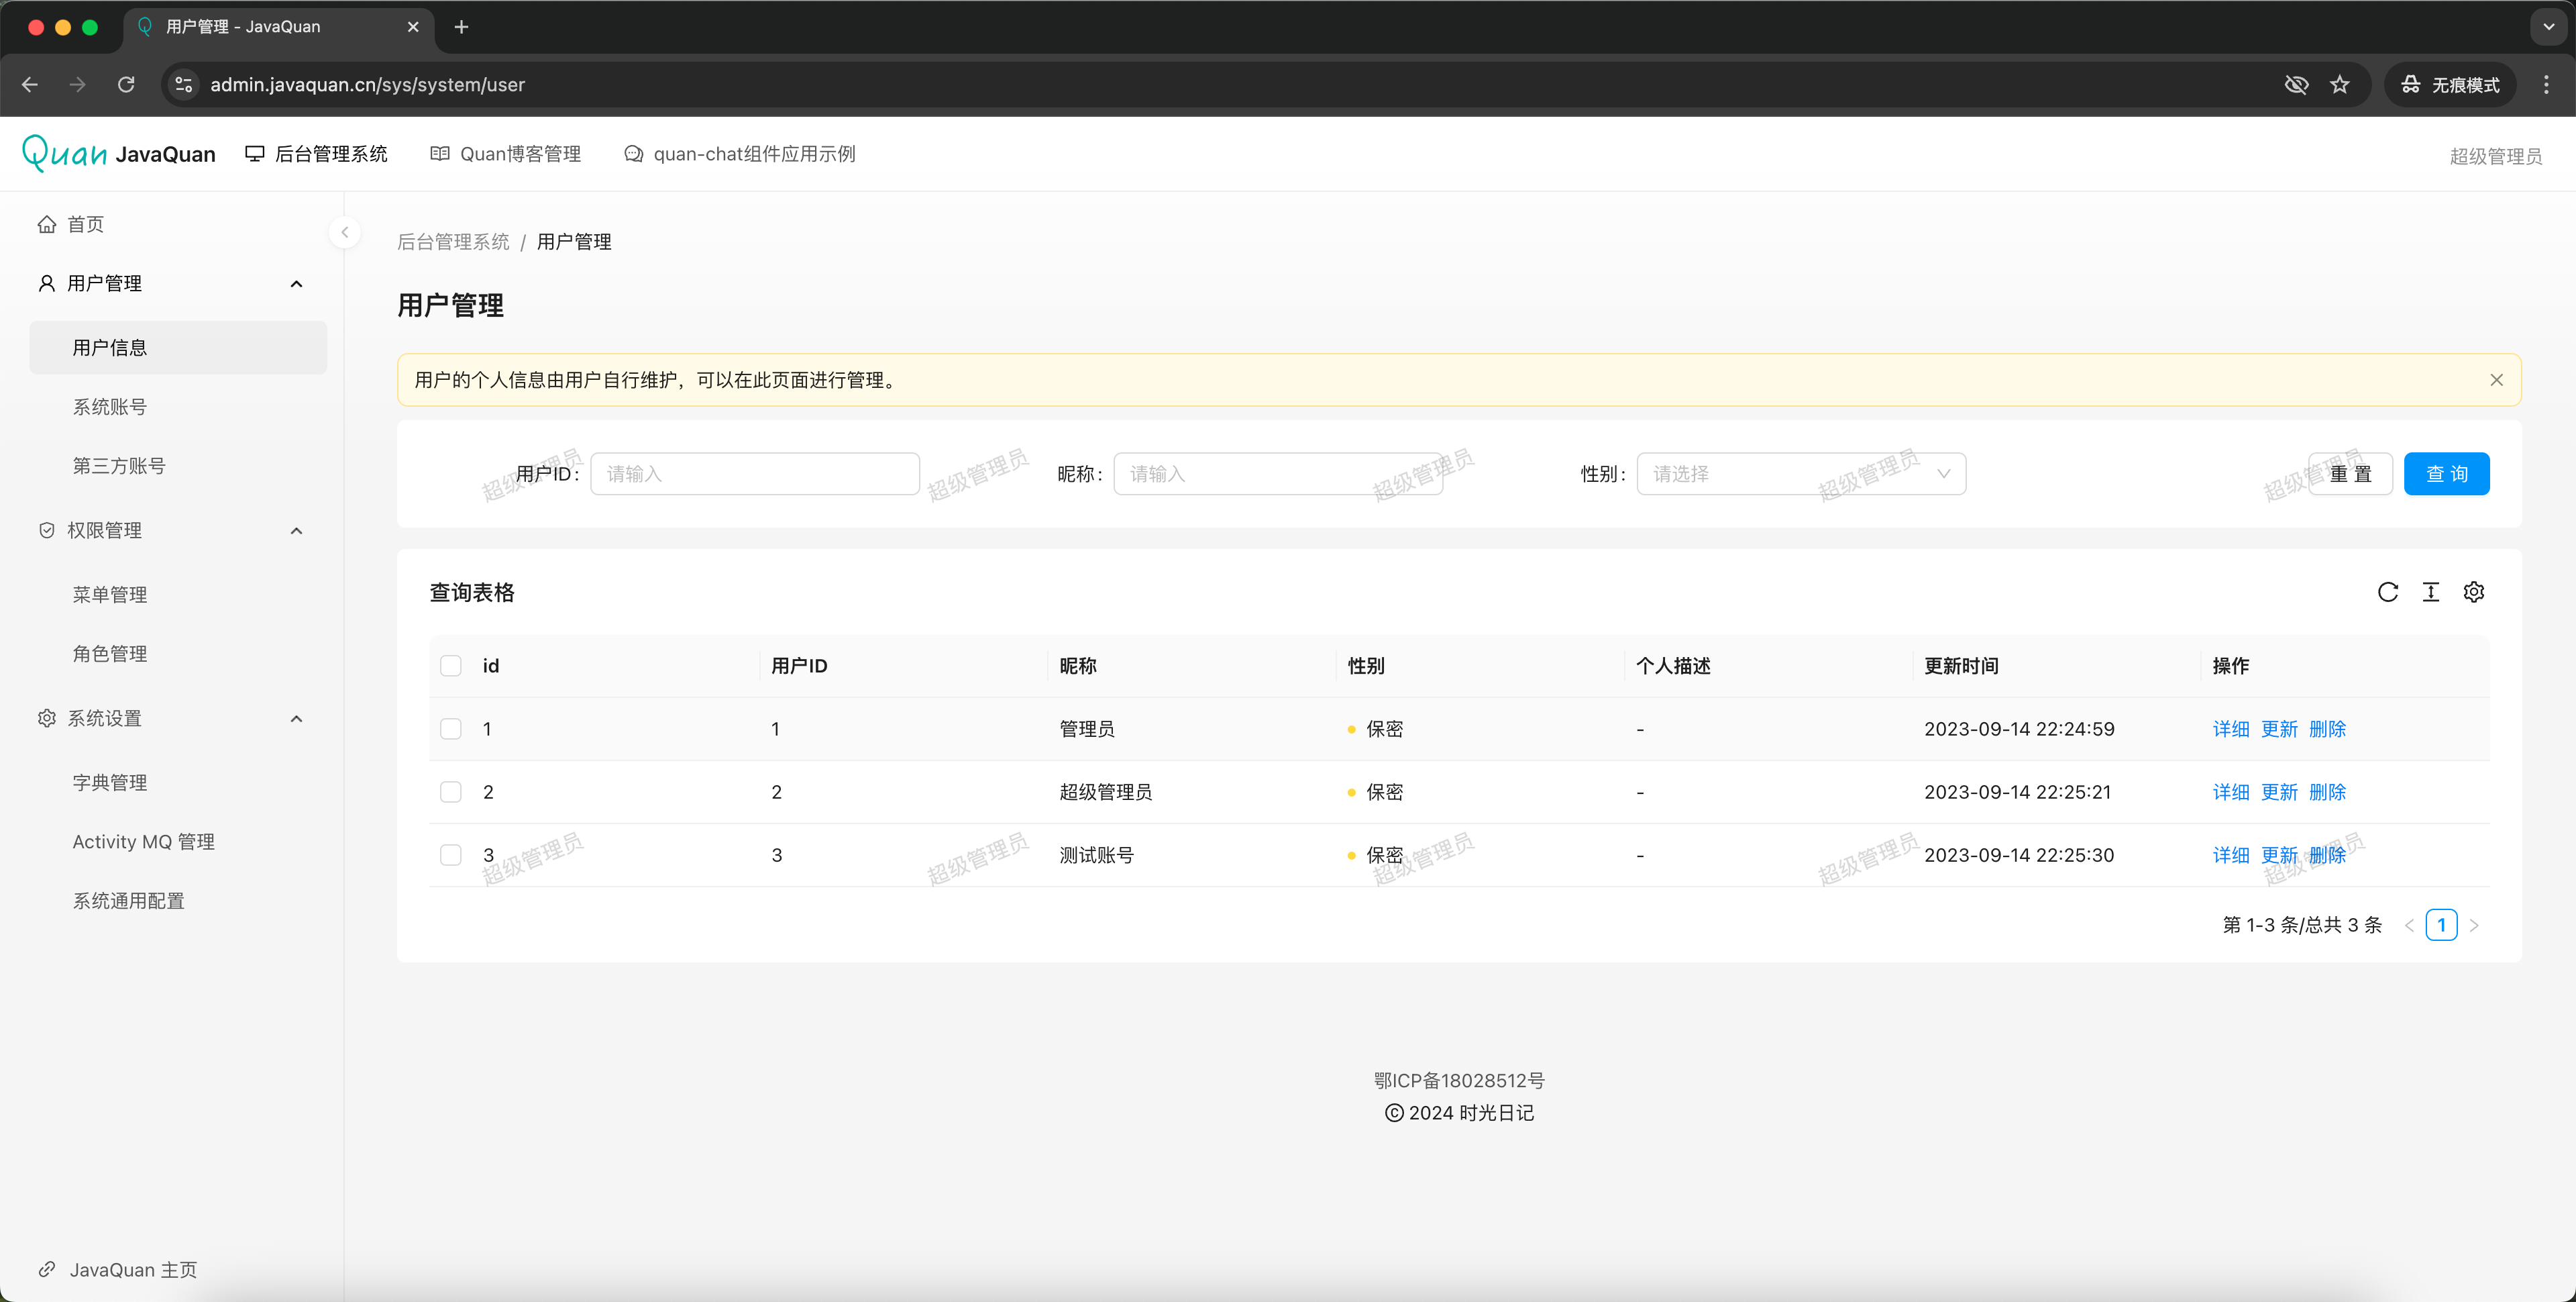Open table density icon
The image size is (2576, 1302).
pyautogui.click(x=2430, y=593)
